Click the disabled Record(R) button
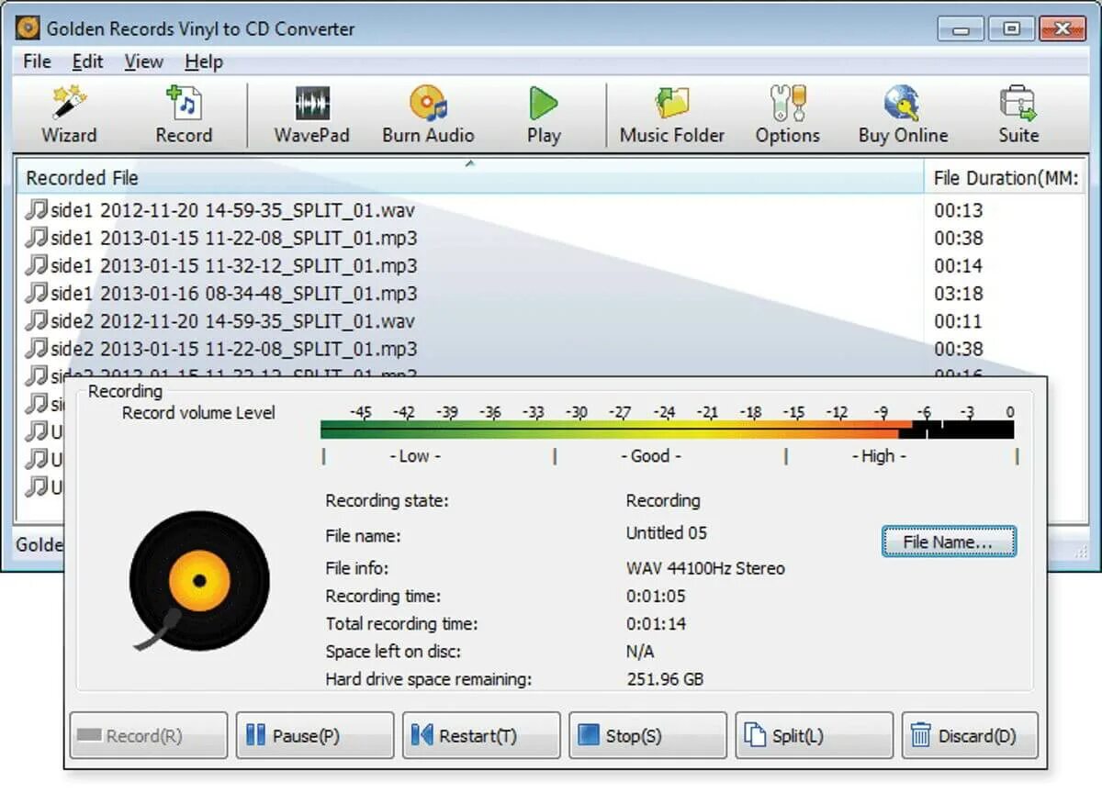 tap(149, 735)
